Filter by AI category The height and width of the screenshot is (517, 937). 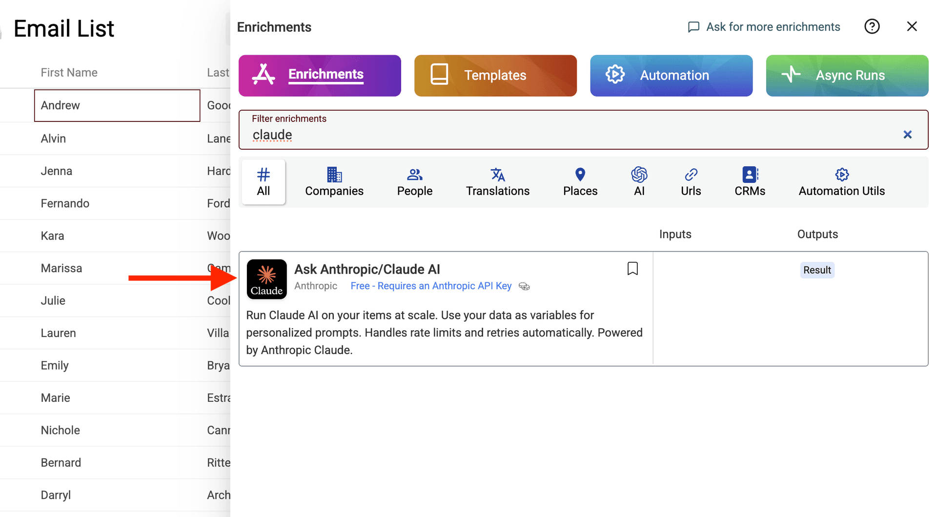point(639,182)
